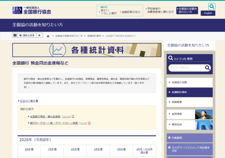The height and width of the screenshot is (158, 225).
Task: Select sidebar item 各種統計資料
Action: [189, 92]
